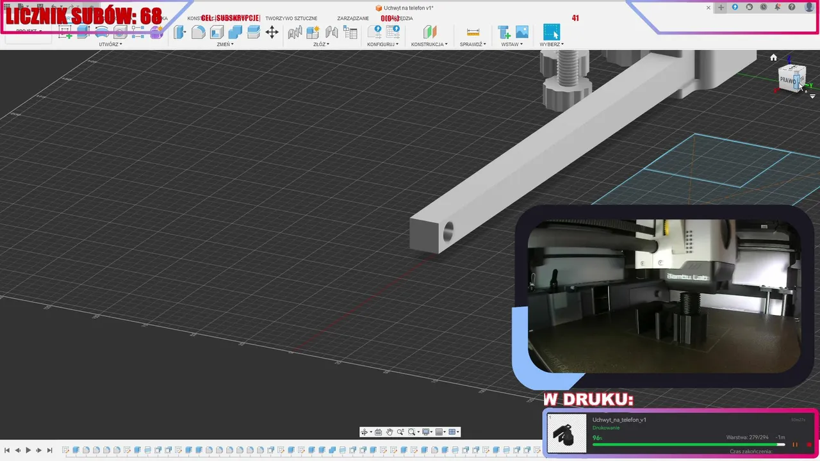Open the job status clock icon
This screenshot has height=461, width=820.
[764, 7]
